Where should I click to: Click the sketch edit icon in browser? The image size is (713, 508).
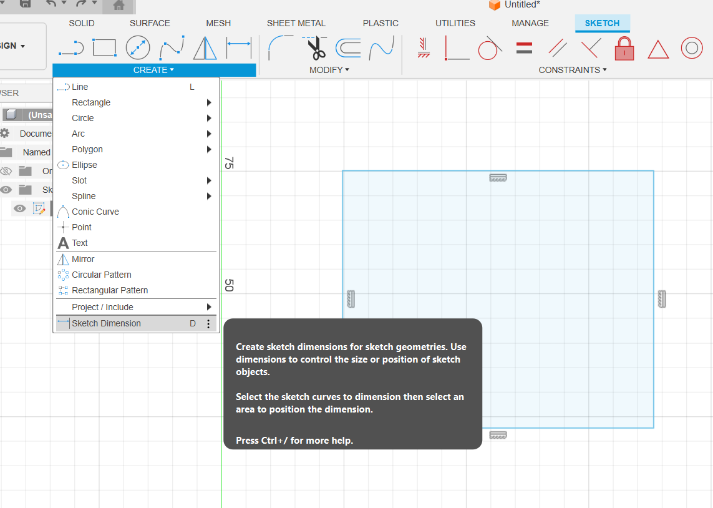39,208
